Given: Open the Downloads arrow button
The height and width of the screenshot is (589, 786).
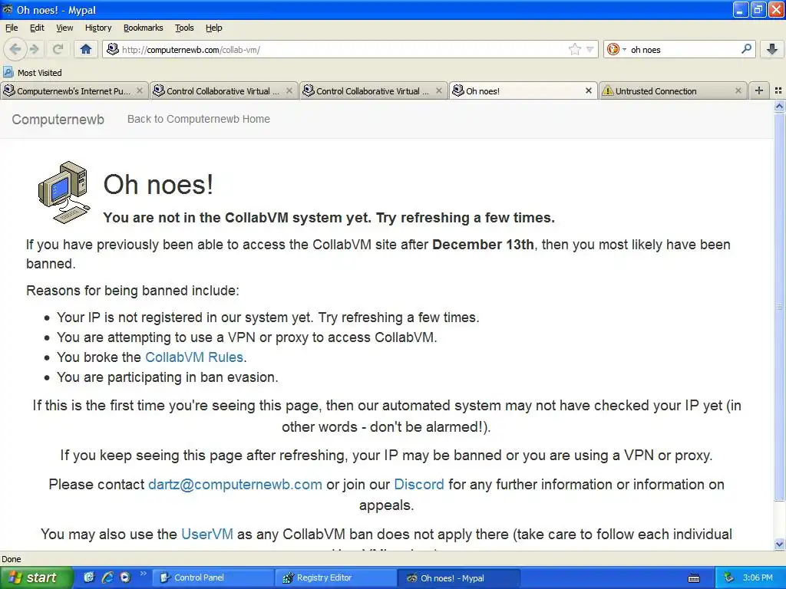Looking at the screenshot, I should point(772,49).
